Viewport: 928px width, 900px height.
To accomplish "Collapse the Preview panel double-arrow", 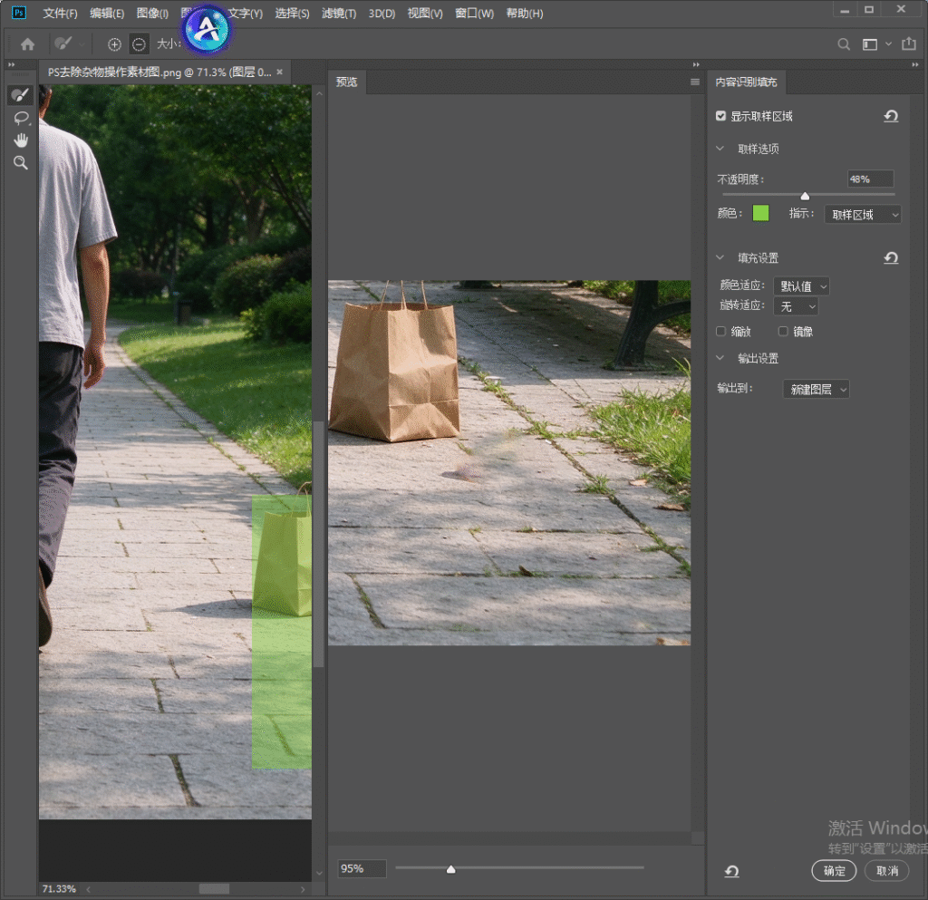I will [696, 64].
